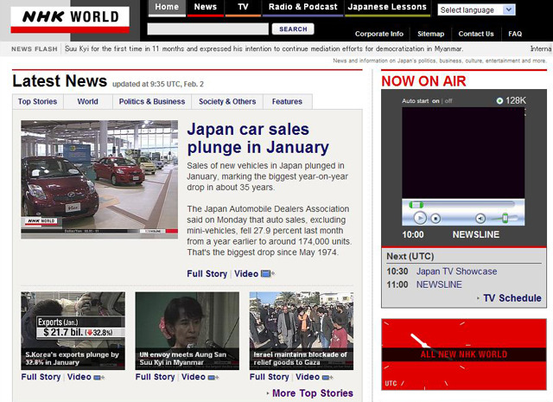This screenshot has width=553, height=402.
Task: Open Japanese Lessons section
Action: pos(387,8)
